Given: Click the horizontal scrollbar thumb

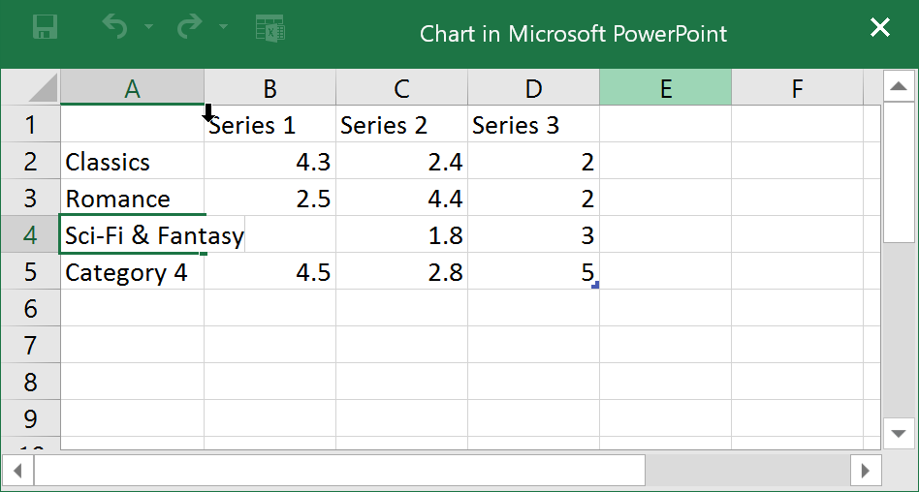Looking at the screenshot, I should (339, 470).
